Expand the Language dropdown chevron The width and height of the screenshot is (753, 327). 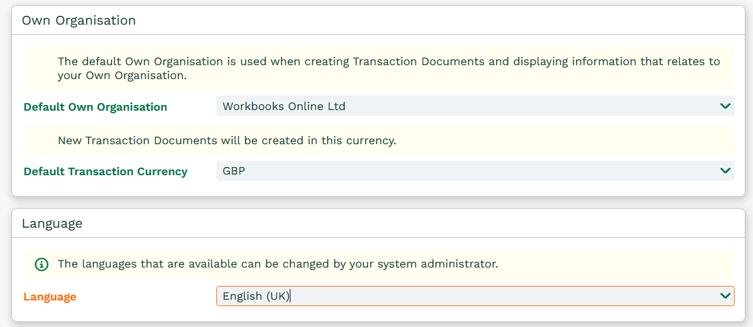pyautogui.click(x=725, y=296)
